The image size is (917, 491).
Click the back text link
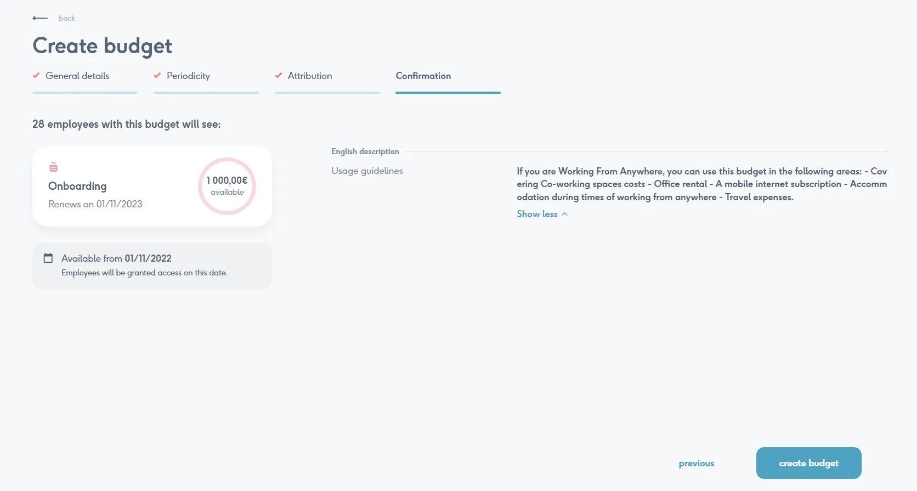pos(67,18)
